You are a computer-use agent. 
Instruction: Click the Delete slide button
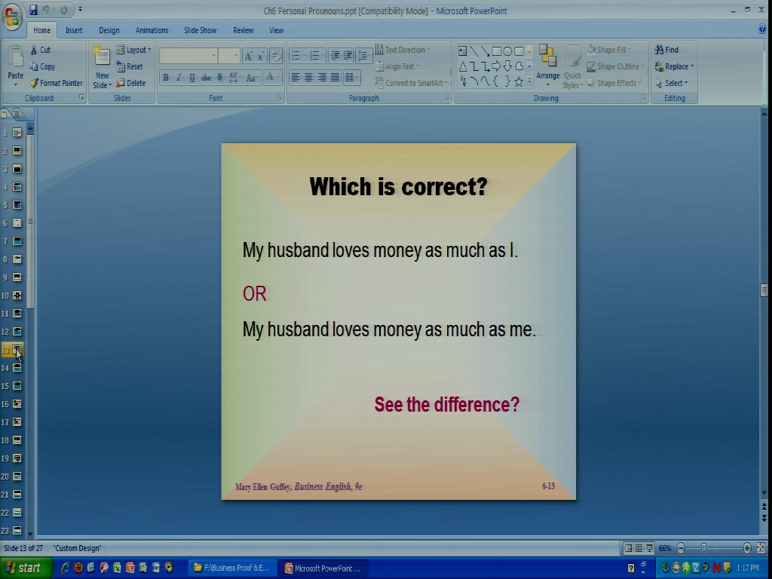(131, 83)
